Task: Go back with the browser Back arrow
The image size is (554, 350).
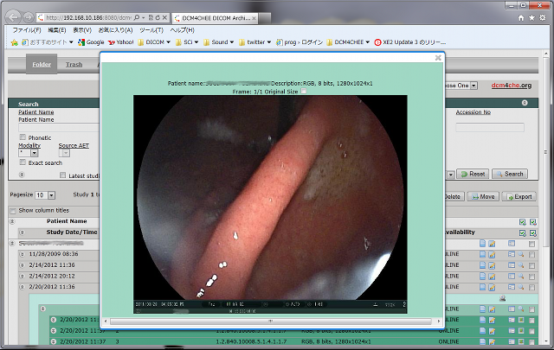Action: 14,17
